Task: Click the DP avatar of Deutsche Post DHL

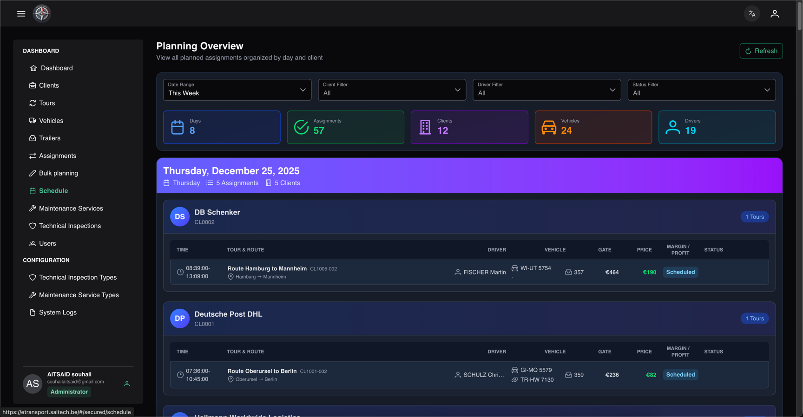Action: coord(180,319)
